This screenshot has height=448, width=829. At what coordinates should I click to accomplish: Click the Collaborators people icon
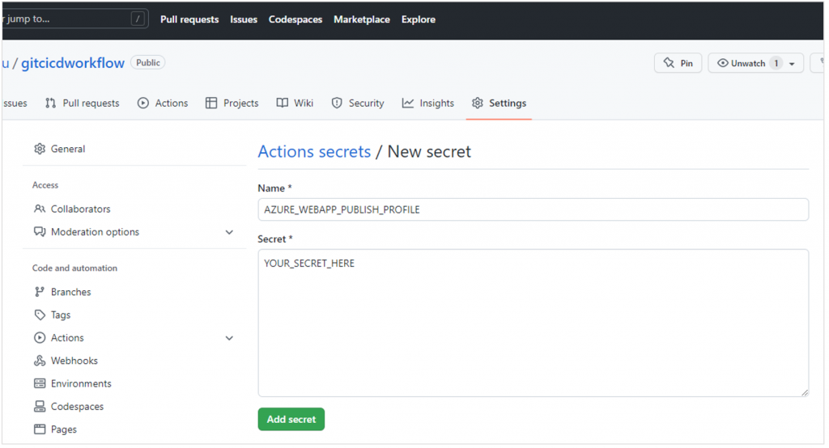(40, 209)
